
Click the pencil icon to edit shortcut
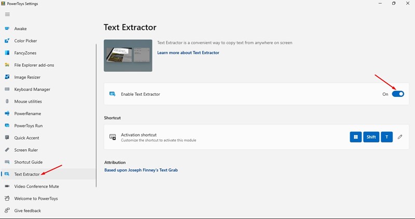(400, 137)
